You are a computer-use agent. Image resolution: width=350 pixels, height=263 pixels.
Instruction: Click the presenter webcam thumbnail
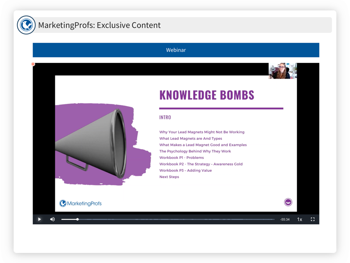point(283,71)
